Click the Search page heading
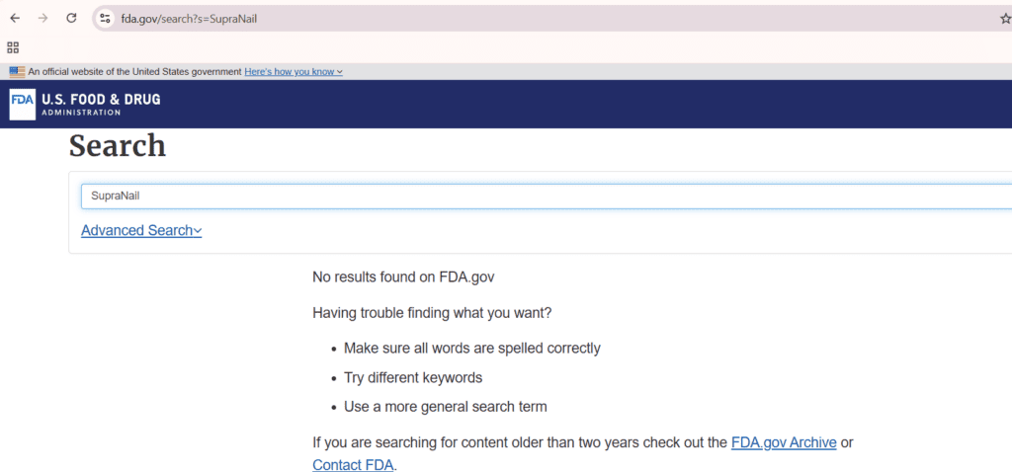 (118, 146)
